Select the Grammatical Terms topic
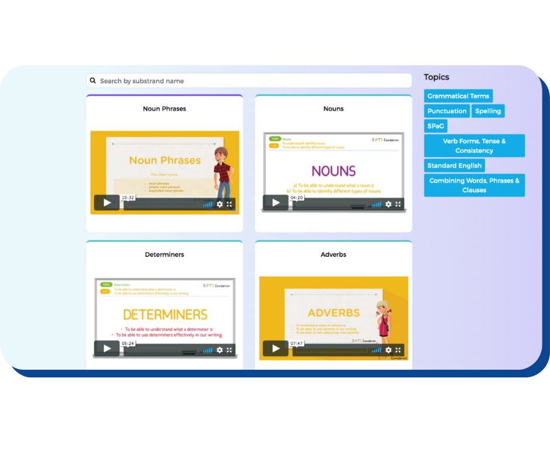This screenshot has width=550, height=461. point(458,96)
